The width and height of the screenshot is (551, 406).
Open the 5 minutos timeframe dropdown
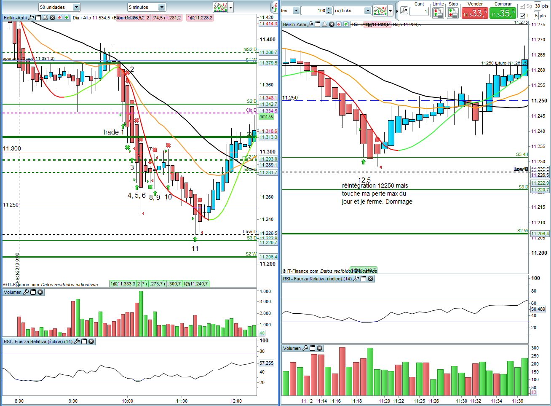click(147, 7)
